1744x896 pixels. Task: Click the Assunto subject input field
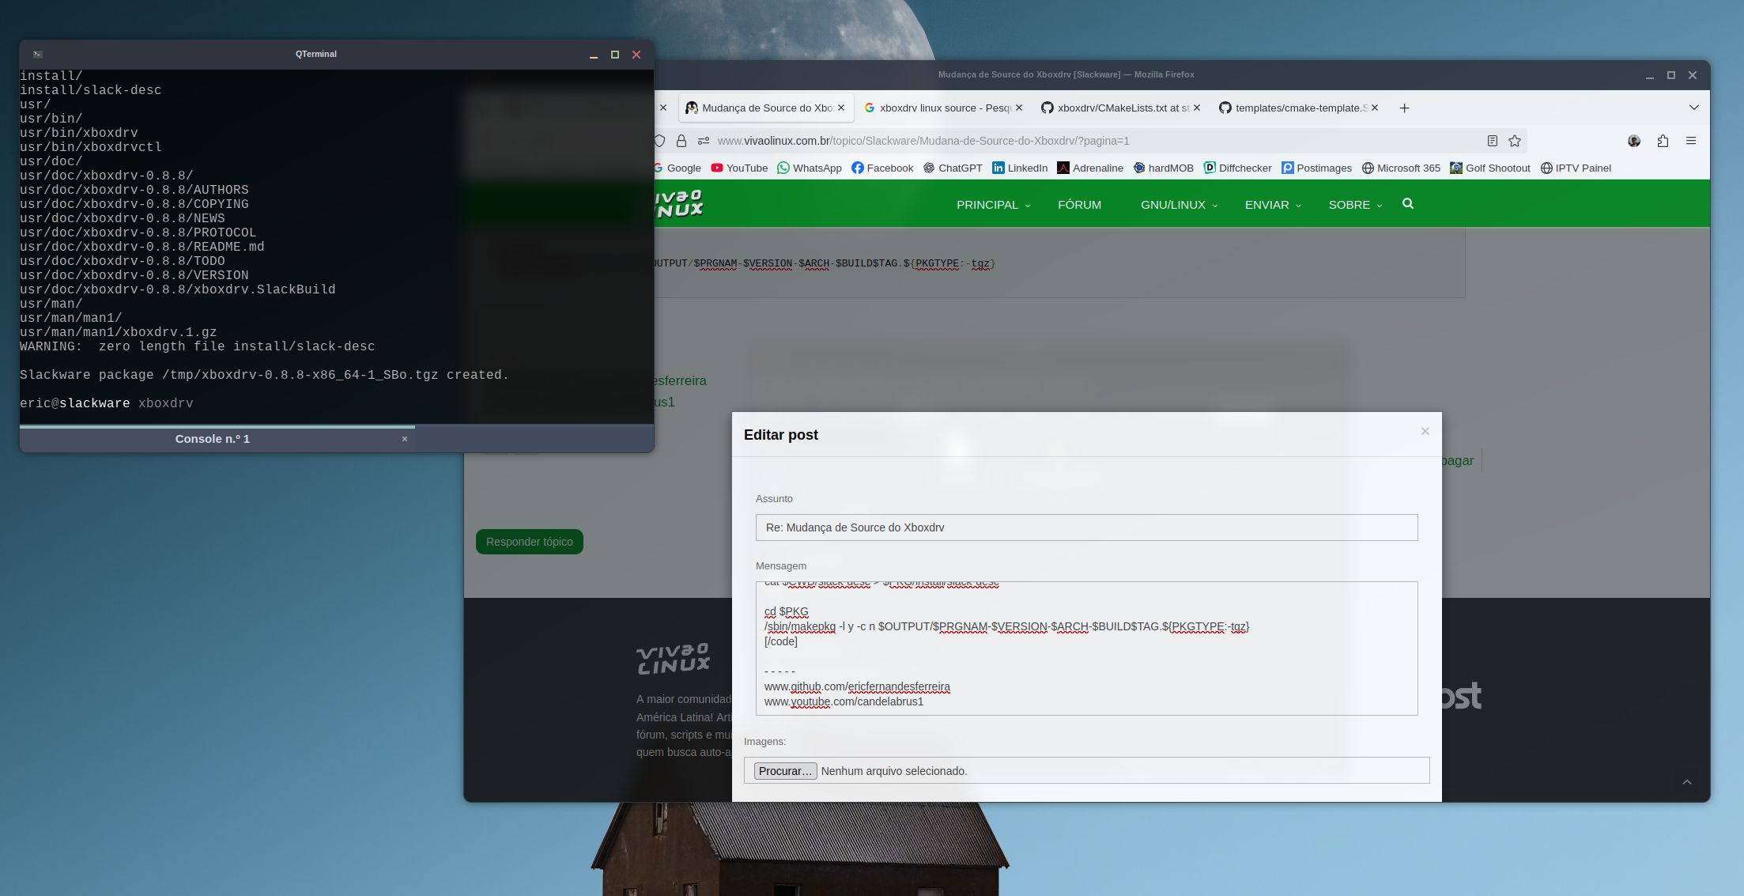[1085, 527]
